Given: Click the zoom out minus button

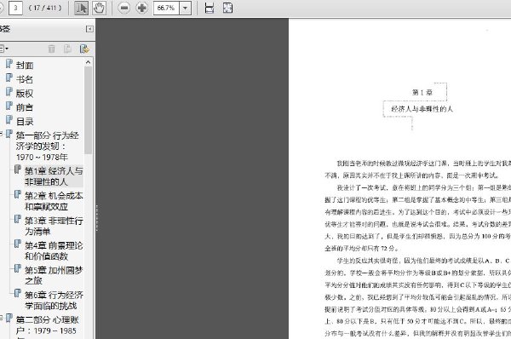Looking at the screenshot, I should point(123,8).
